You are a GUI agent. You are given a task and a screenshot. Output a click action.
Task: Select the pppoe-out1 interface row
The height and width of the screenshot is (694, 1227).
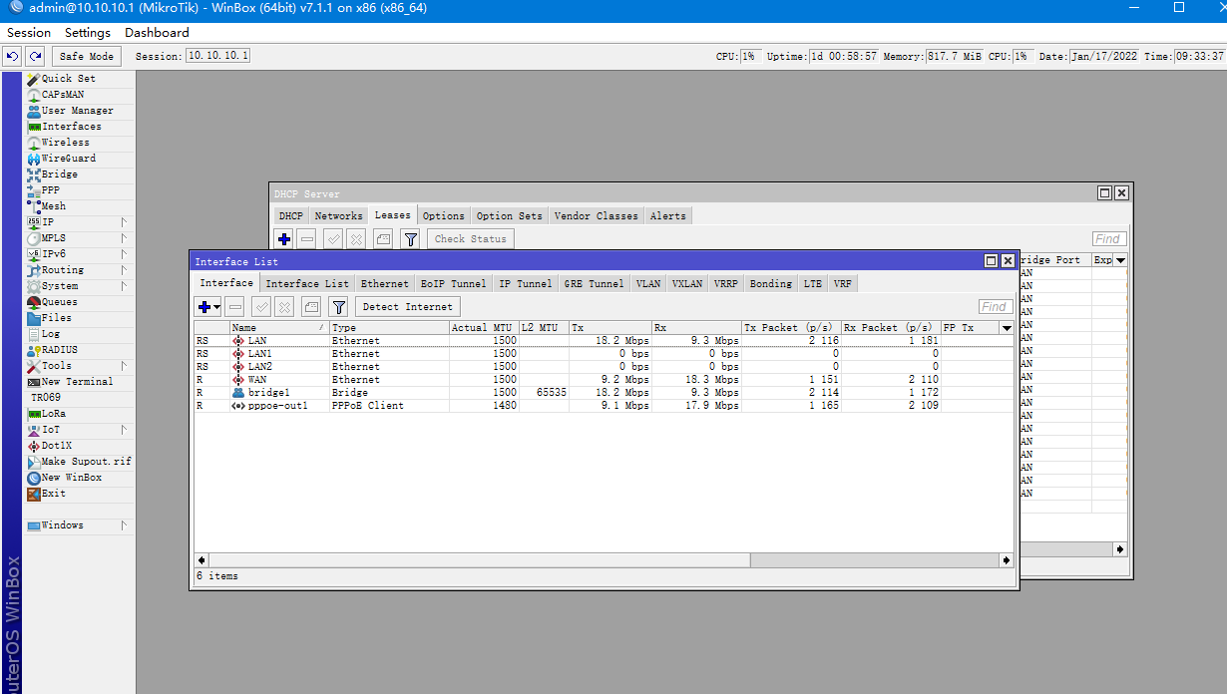(604, 406)
